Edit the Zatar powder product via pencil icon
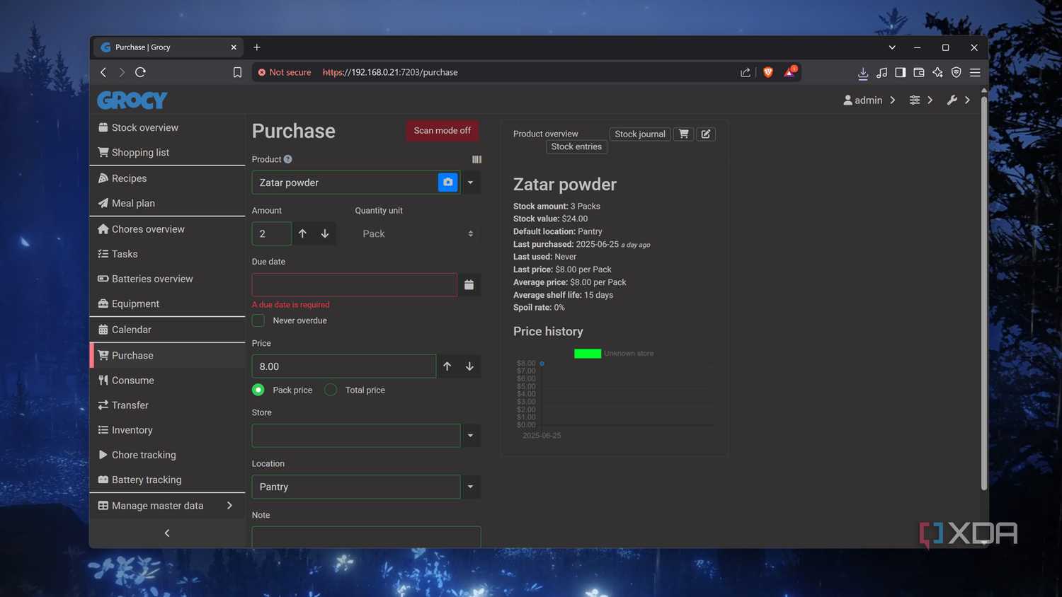This screenshot has height=597, width=1062. coord(706,134)
